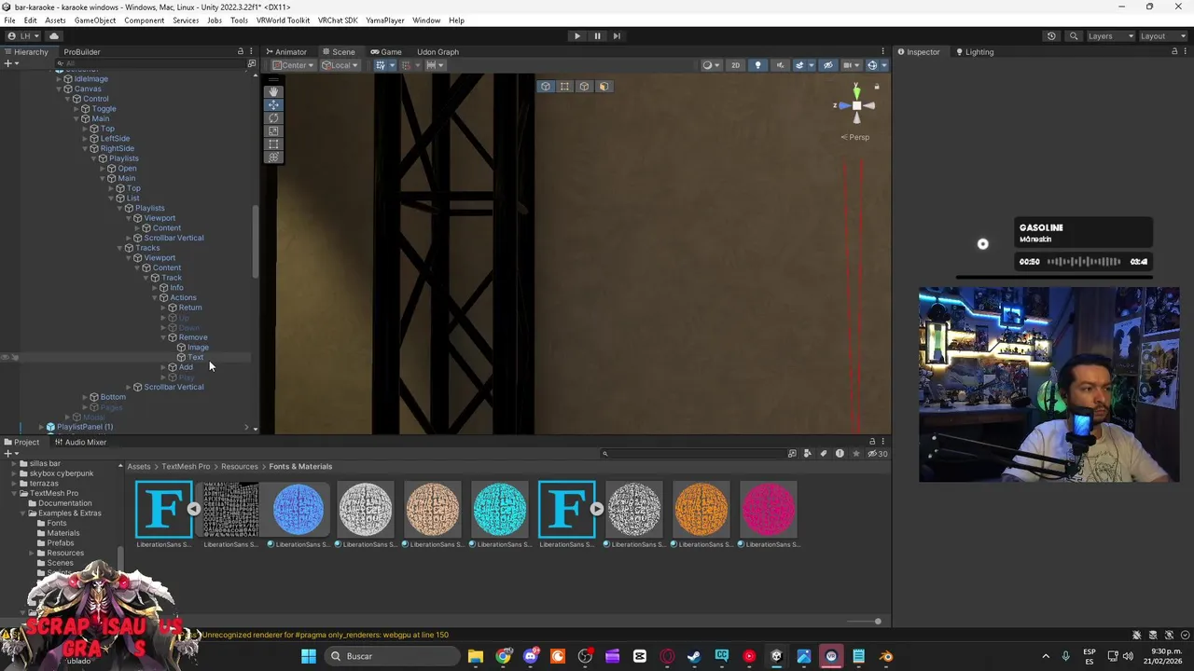Open the cloud services icon
Viewport: 1194px width, 671px height.
pyautogui.click(x=54, y=36)
